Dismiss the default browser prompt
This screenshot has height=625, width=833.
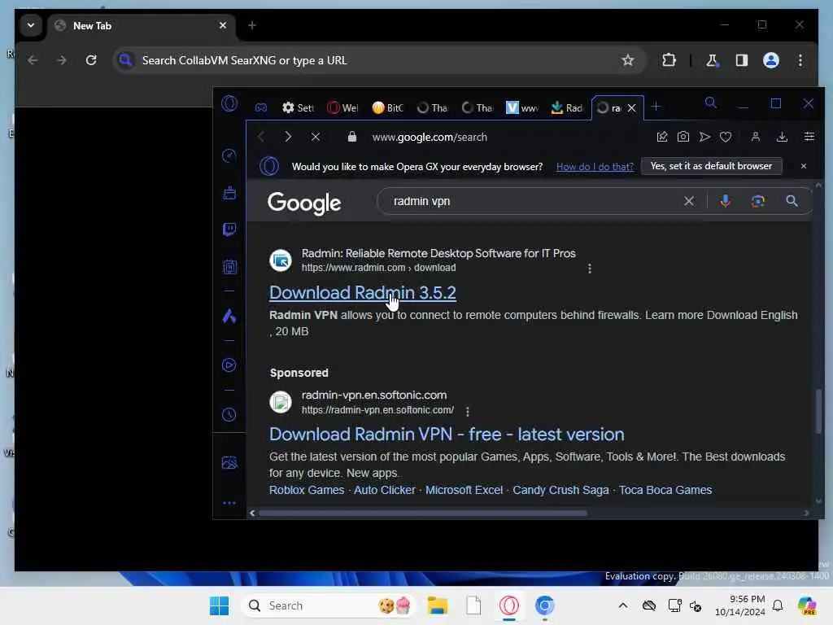coord(803,166)
